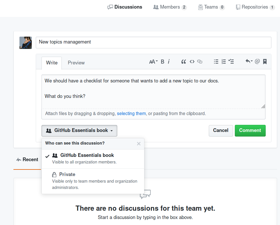The image size is (280, 225).
Task: Click the text area resize handle
Action: (263, 106)
